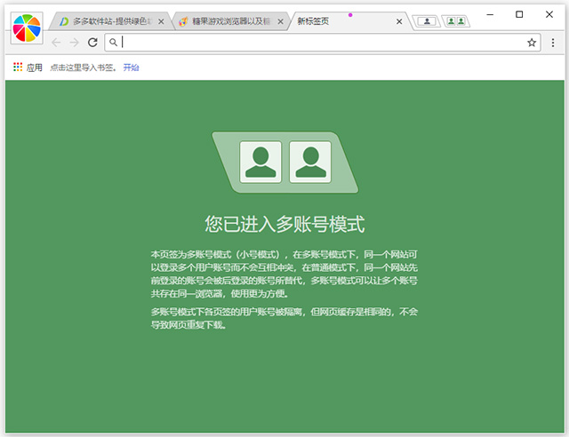Close the 糖果游戏浏览器 tab

point(281,21)
